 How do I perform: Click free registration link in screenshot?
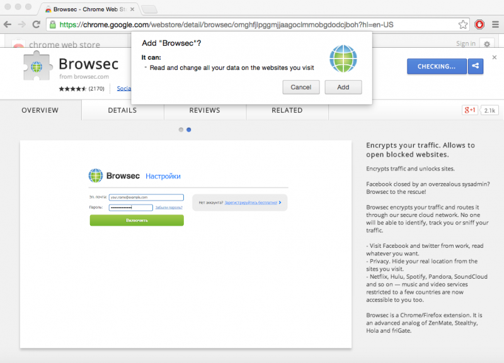coord(251,203)
